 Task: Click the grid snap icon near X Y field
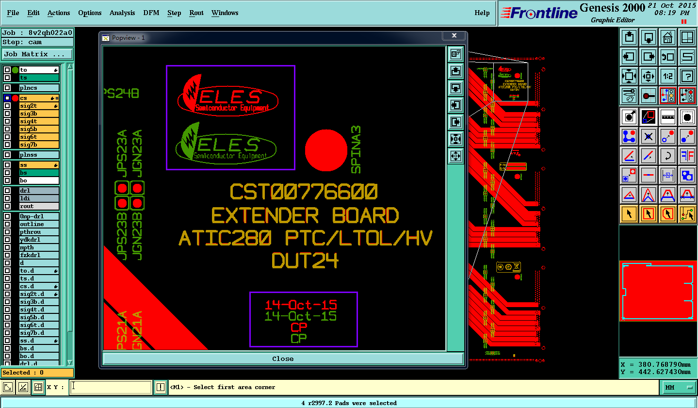(x=38, y=387)
